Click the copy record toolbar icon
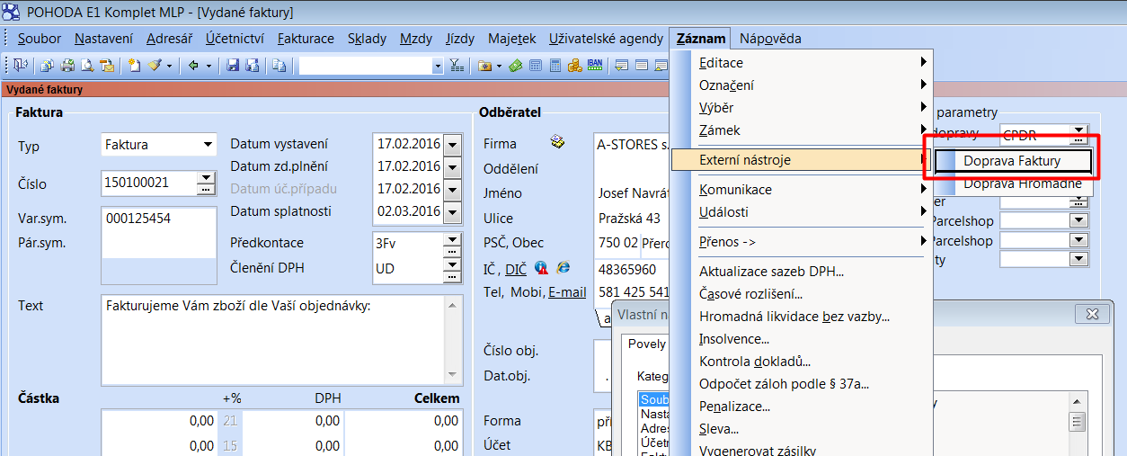1127x456 pixels. click(x=279, y=65)
